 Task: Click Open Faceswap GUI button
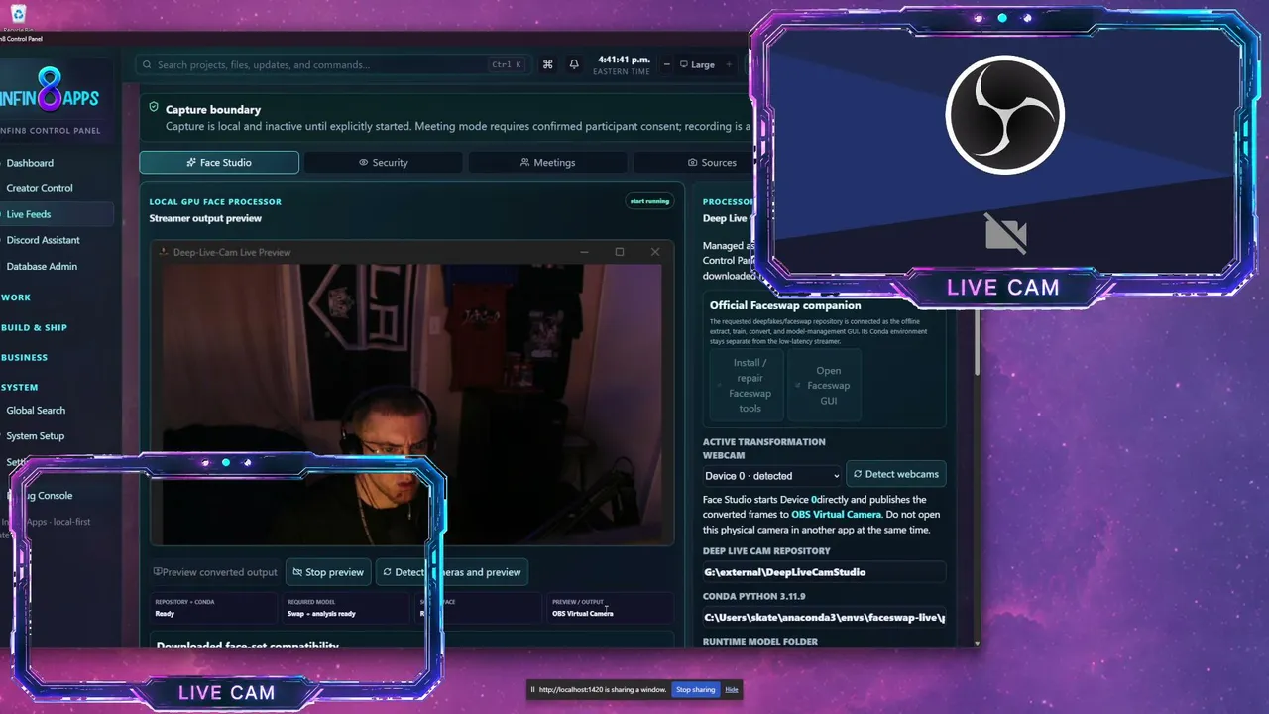pyautogui.click(x=826, y=386)
